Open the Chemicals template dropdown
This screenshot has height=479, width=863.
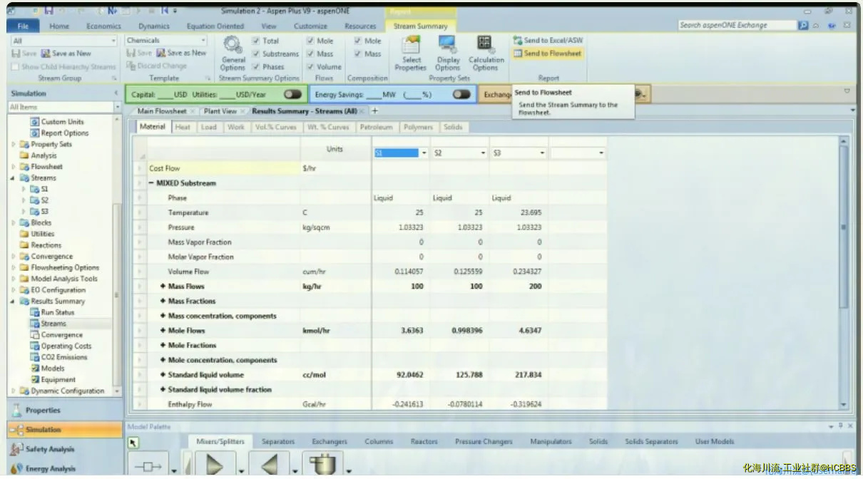(203, 41)
